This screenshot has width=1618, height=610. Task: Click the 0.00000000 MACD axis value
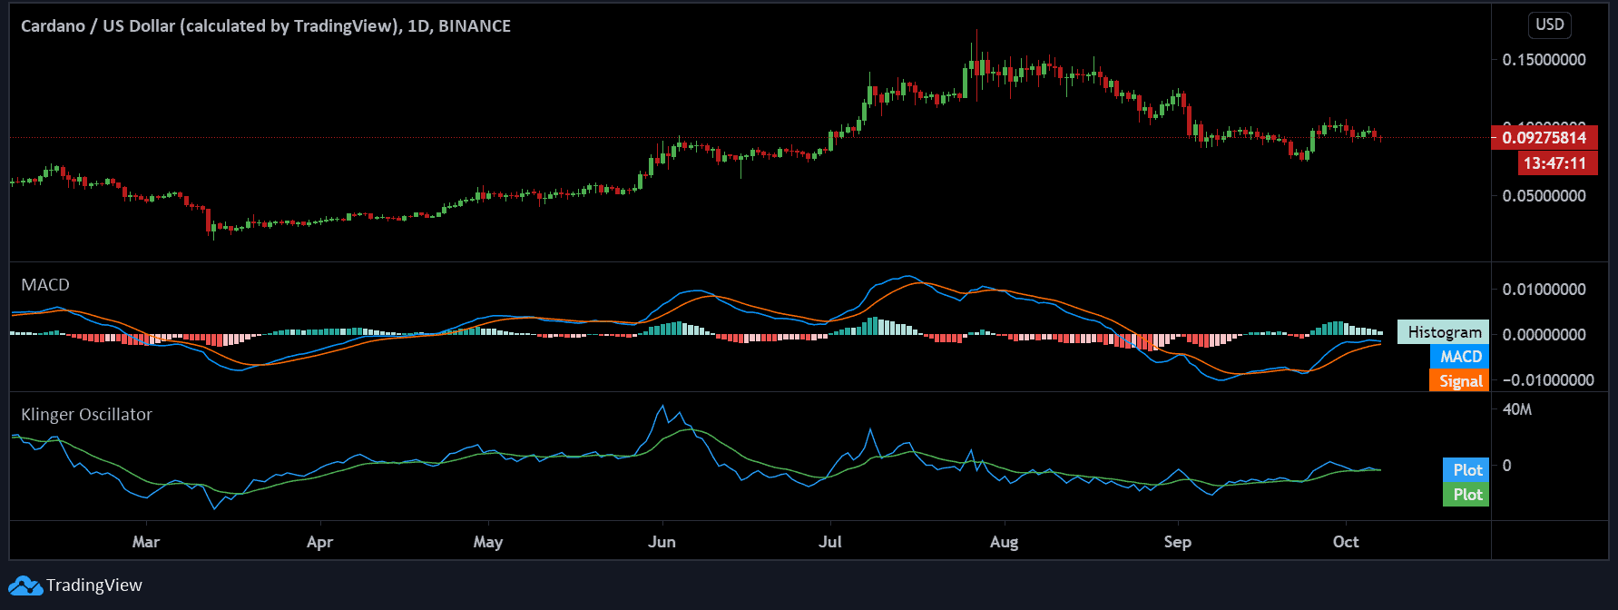click(1544, 335)
